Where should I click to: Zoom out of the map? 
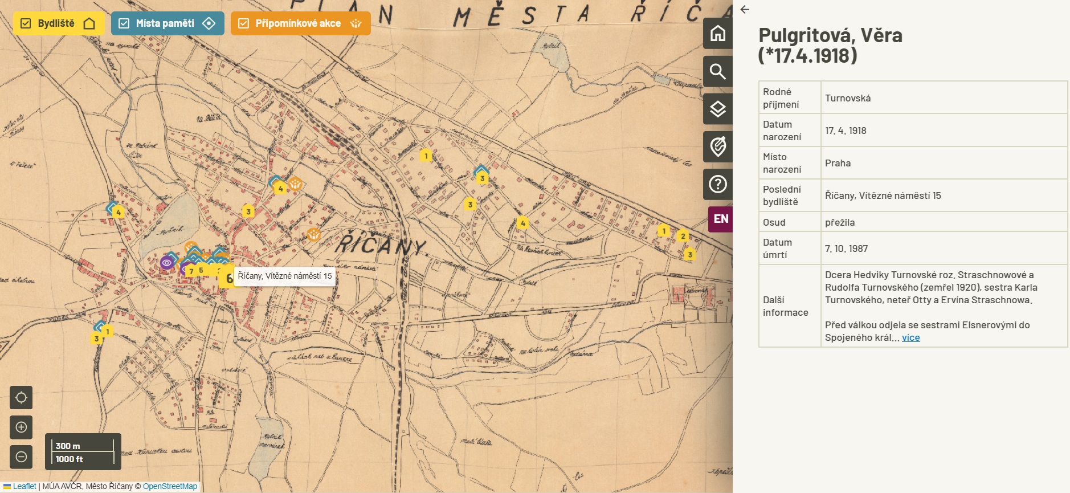[x=21, y=457]
